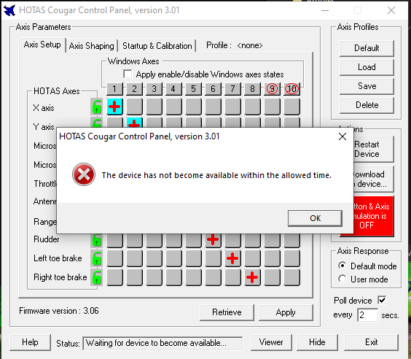Toggle the Rudder green lock icon
Screen dimensions: 411x359
pyautogui.click(x=96, y=240)
